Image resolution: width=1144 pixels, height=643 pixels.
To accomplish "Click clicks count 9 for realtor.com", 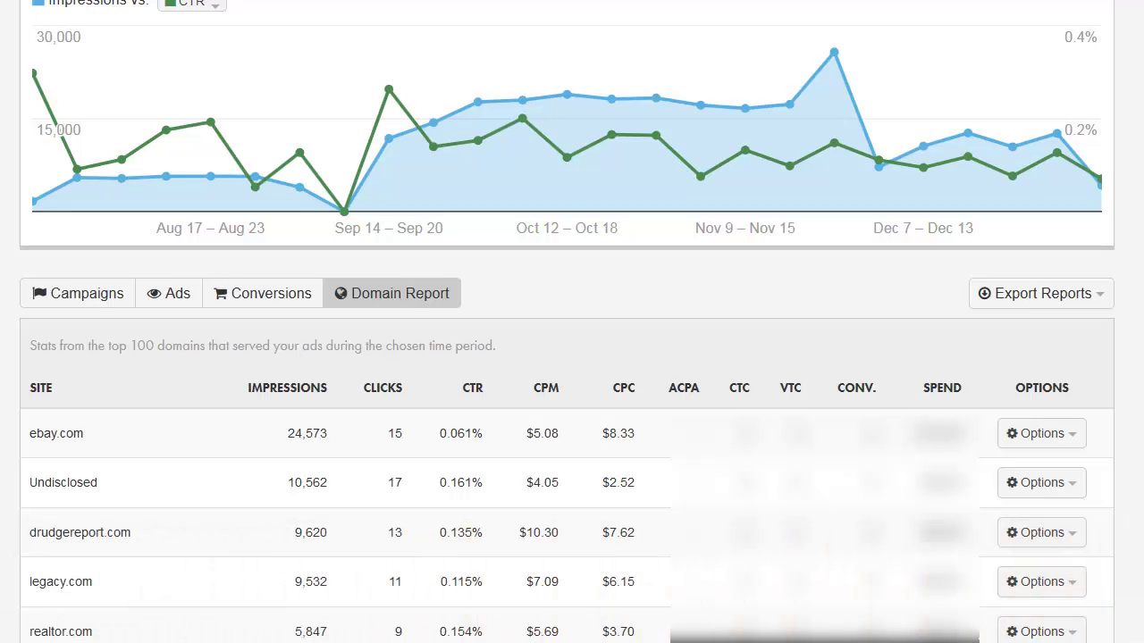I will [399, 631].
